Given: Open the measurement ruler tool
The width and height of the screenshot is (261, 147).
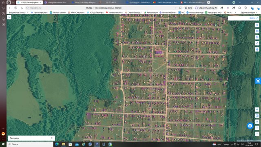Looking at the screenshot, I should tap(257, 31).
